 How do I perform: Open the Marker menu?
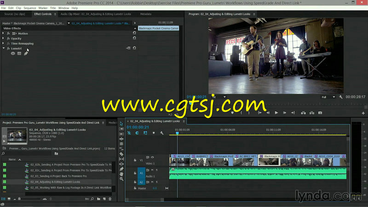point(43,8)
